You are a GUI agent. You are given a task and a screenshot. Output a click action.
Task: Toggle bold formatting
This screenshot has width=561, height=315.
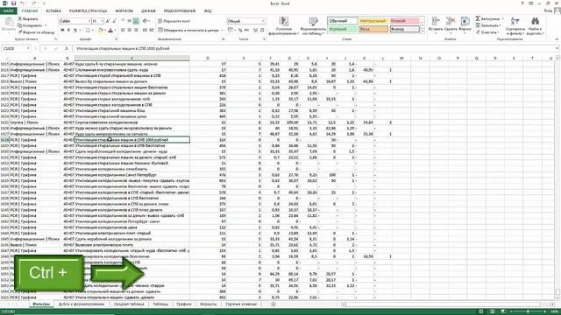(62, 31)
